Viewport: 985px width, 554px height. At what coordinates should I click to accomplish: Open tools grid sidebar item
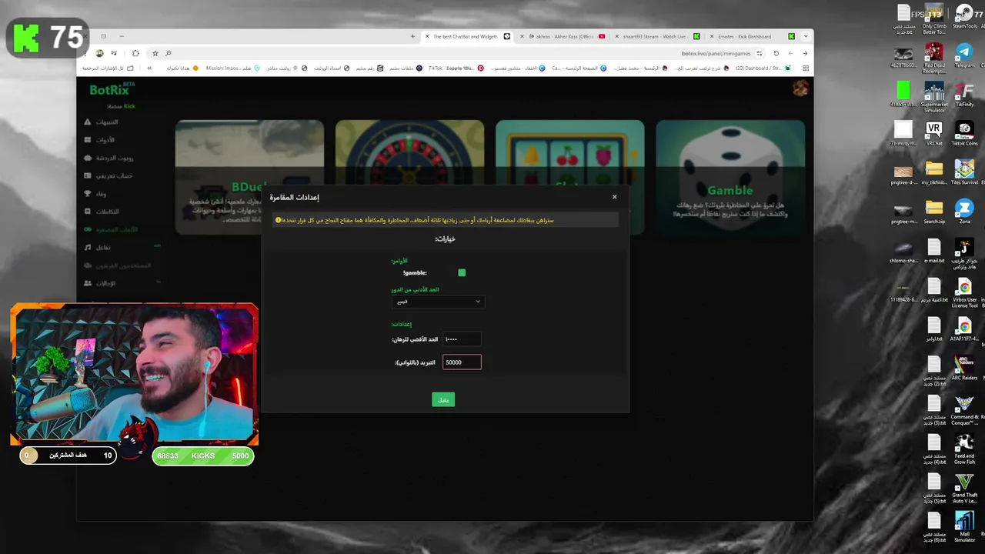coord(100,140)
